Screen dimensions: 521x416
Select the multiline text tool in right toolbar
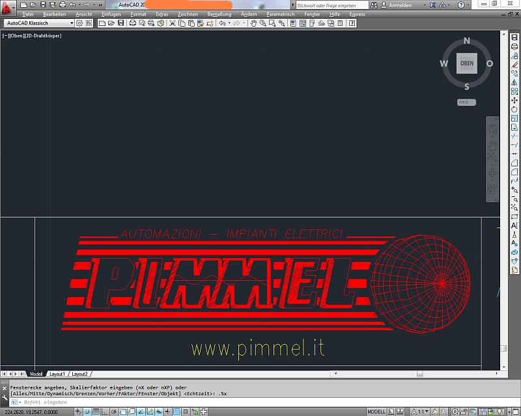[x=514, y=226]
